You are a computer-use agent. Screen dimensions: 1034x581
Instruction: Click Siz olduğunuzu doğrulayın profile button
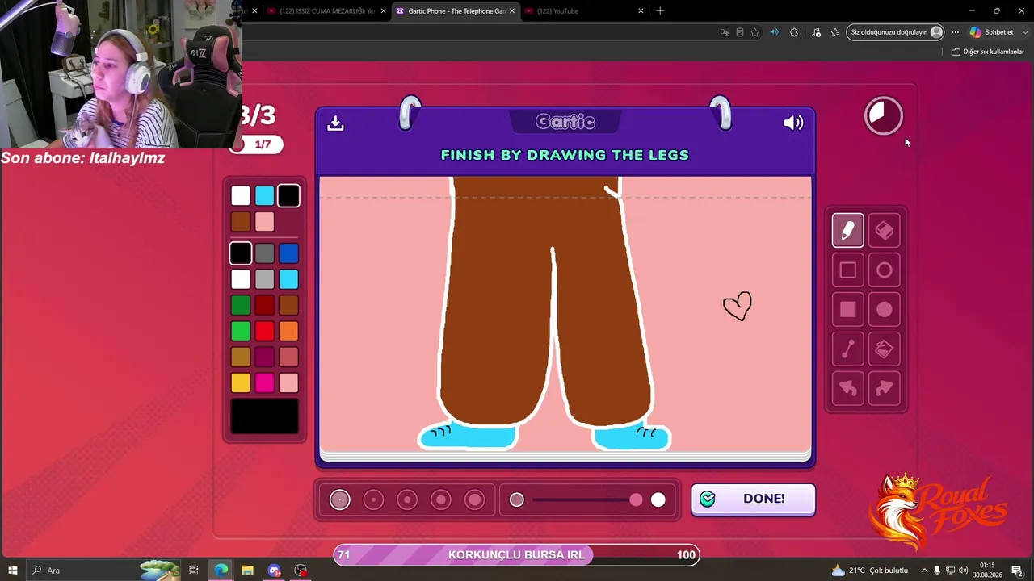coord(896,32)
